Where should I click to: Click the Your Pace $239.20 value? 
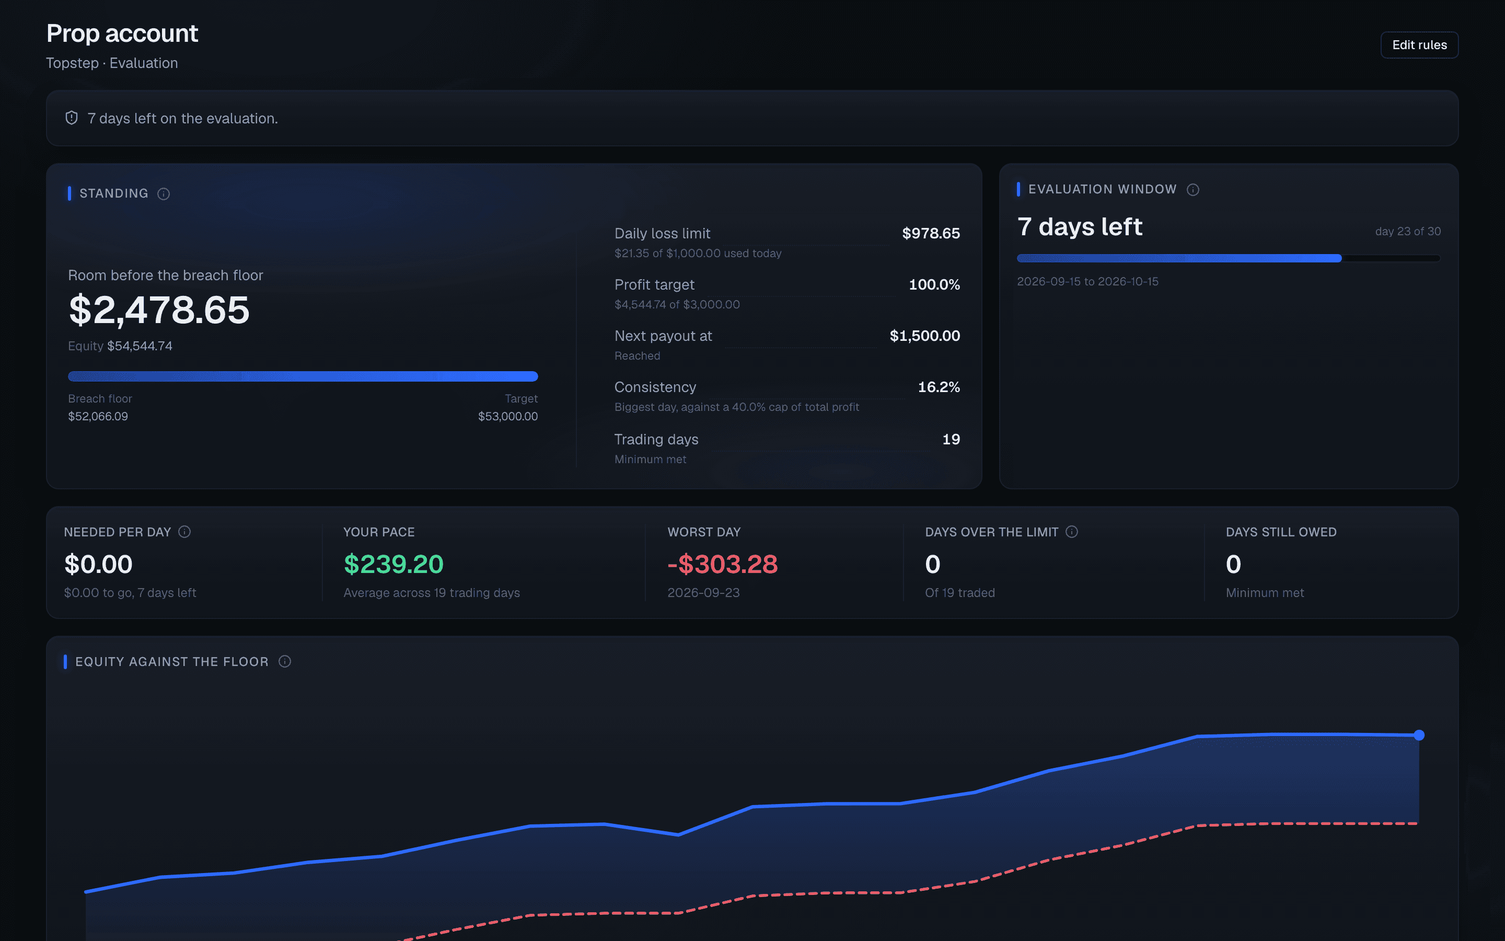393,565
